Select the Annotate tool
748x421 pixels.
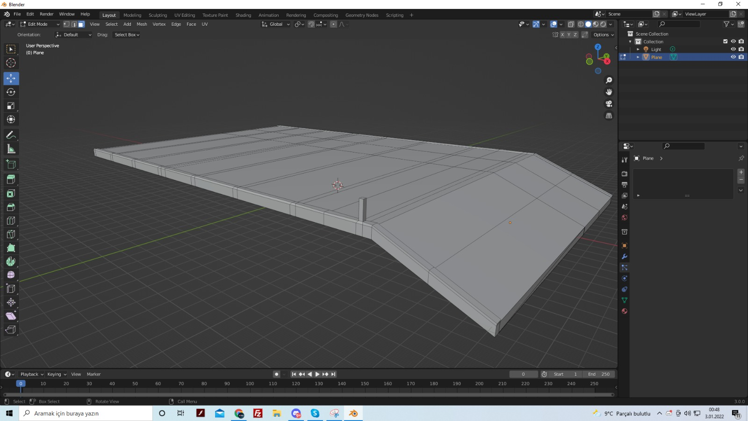click(11, 135)
